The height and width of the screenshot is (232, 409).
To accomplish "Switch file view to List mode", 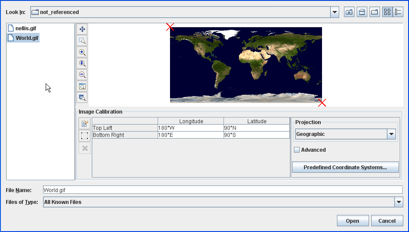I will [387, 12].
